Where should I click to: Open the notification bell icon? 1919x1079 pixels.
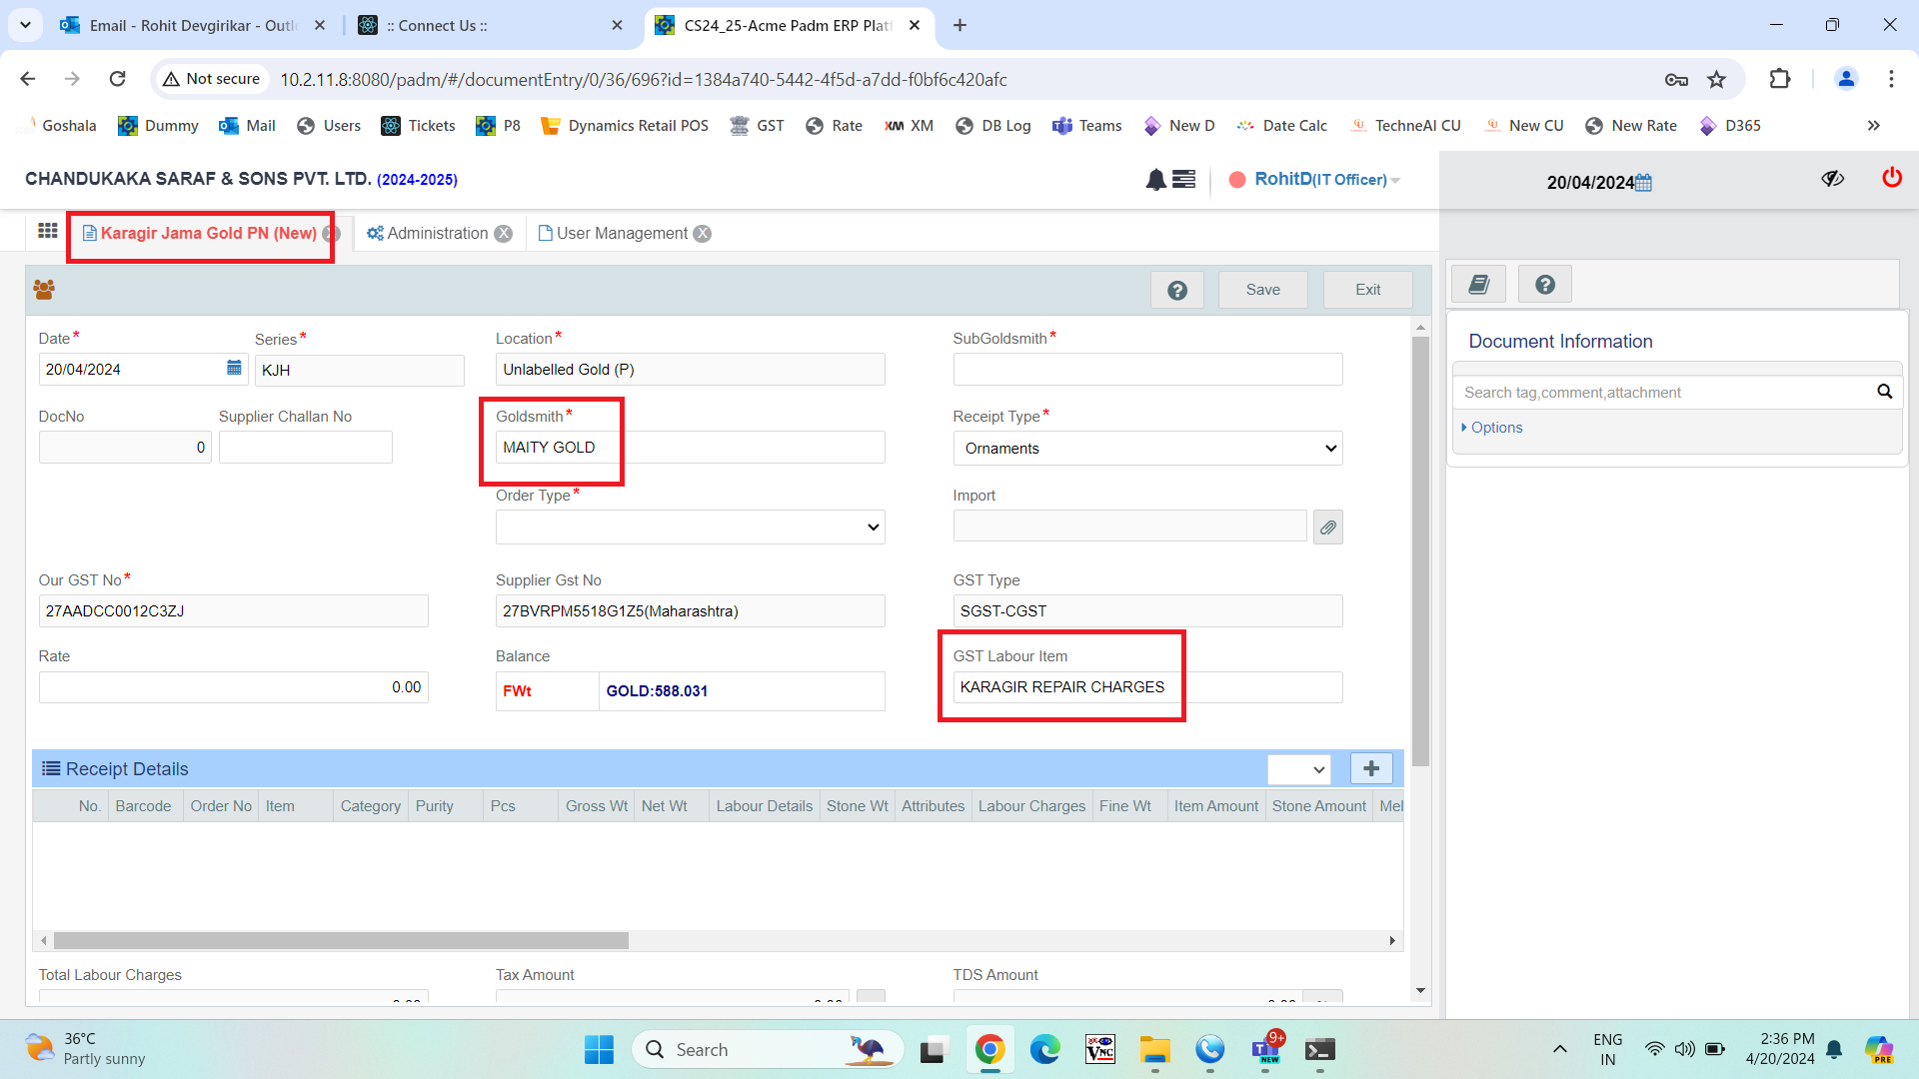click(1156, 179)
